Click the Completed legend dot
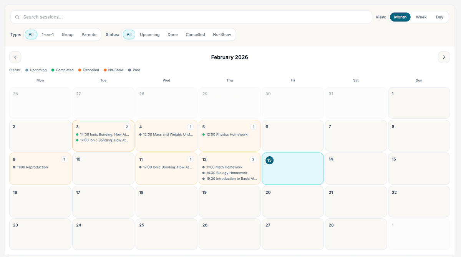This screenshot has width=461, height=257. tap(53, 70)
